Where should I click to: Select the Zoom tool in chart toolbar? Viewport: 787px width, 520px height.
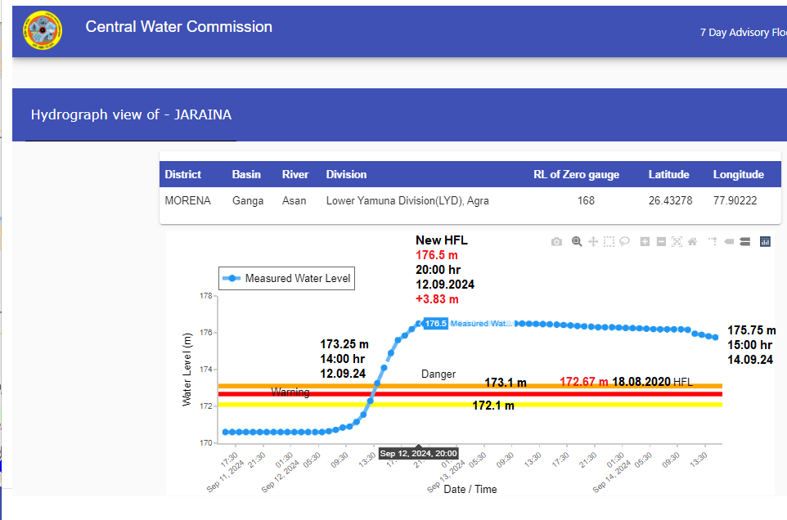coord(577,242)
